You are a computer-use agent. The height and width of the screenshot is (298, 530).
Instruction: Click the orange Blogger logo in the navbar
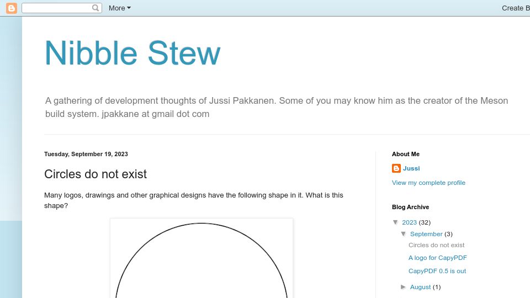click(x=12, y=8)
